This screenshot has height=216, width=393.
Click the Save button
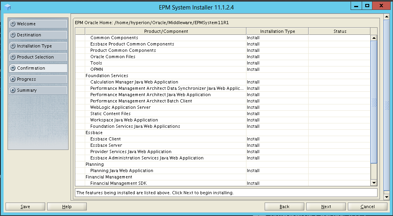coord(25,207)
